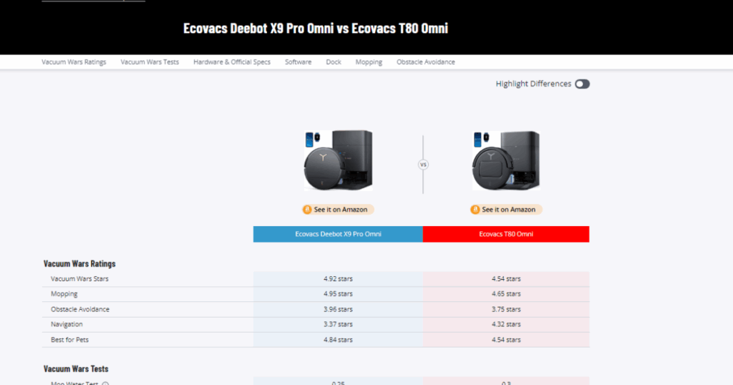Click the Vacuum Wars Ratings section heading
Screen dimensions: 733x385
79,263
